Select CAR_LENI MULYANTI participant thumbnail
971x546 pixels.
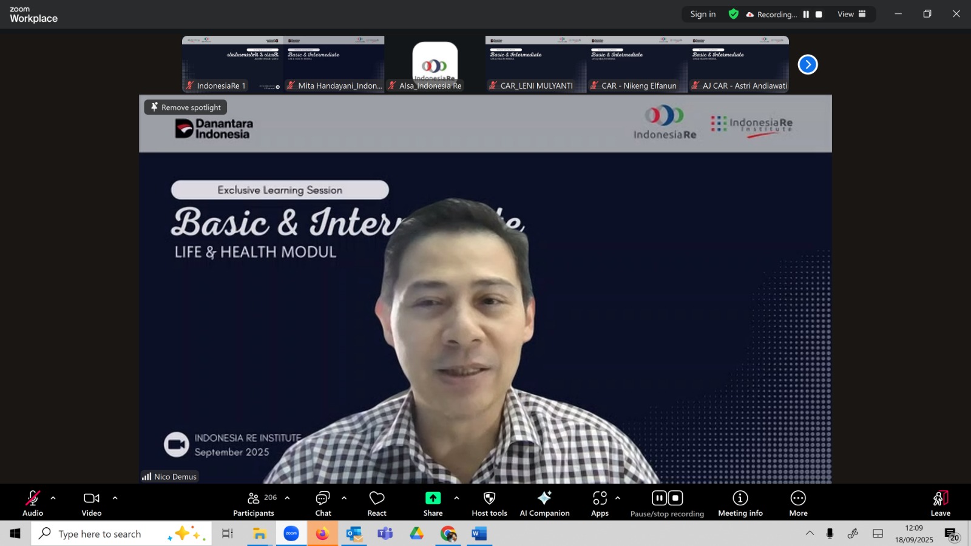pyautogui.click(x=536, y=64)
